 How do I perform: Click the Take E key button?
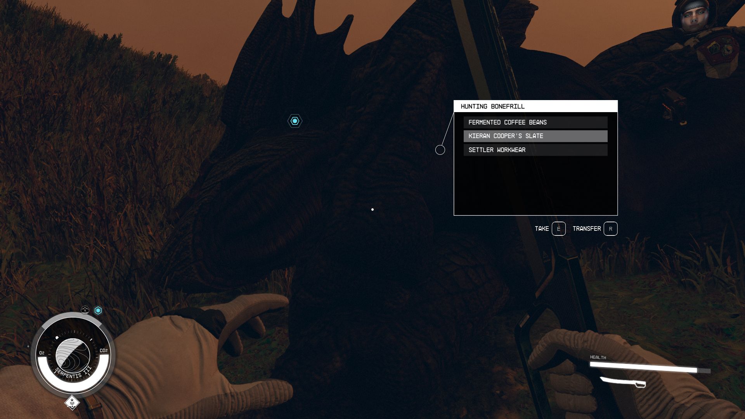tap(559, 229)
